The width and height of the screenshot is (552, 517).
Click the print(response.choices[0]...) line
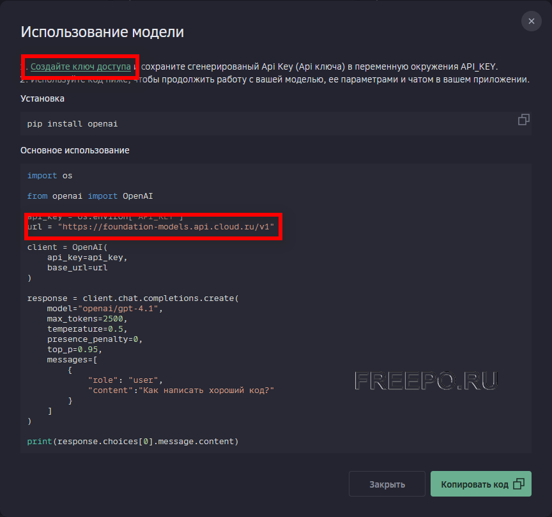133,442
